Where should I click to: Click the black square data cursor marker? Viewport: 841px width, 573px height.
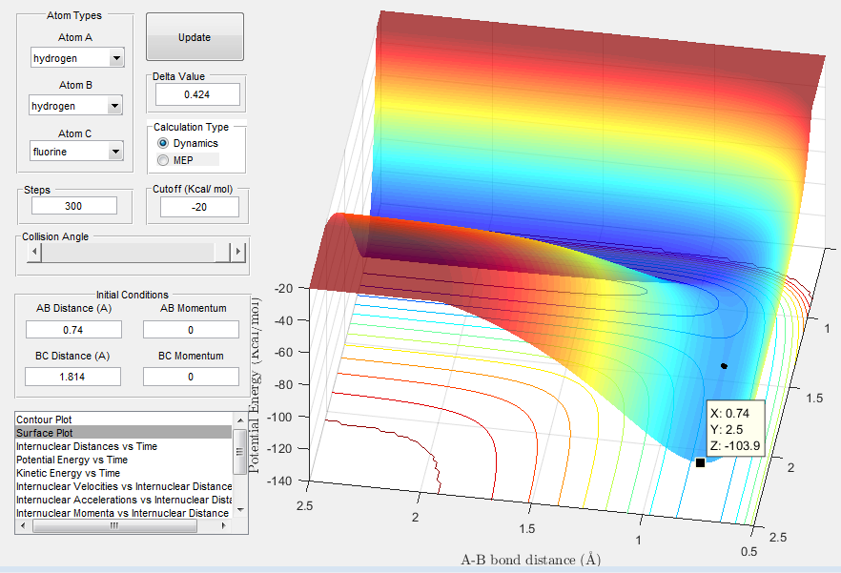tap(700, 462)
